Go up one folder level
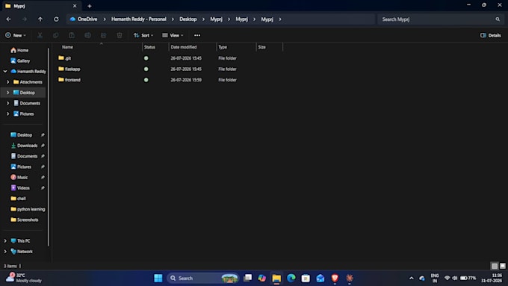The height and width of the screenshot is (286, 508). tap(40, 19)
